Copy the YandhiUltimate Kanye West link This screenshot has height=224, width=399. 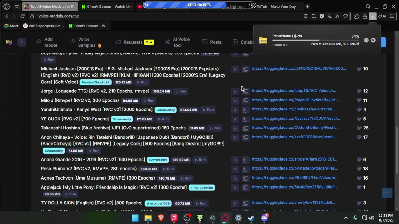click(246, 110)
